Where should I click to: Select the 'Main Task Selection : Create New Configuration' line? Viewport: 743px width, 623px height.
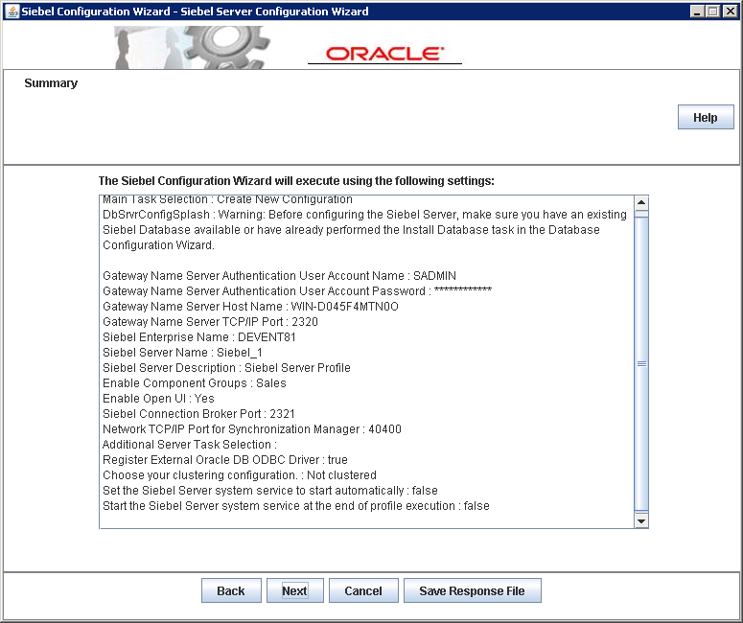pyautogui.click(x=227, y=199)
